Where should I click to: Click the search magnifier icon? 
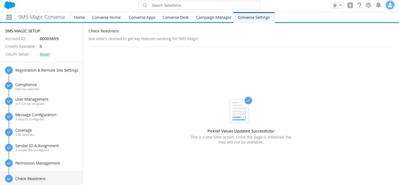145,5
